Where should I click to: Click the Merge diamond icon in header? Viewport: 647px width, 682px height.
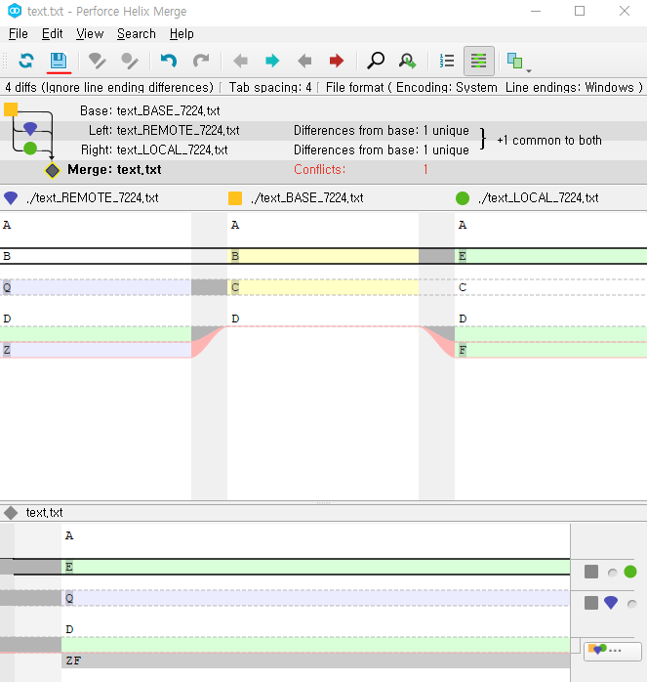pos(52,170)
